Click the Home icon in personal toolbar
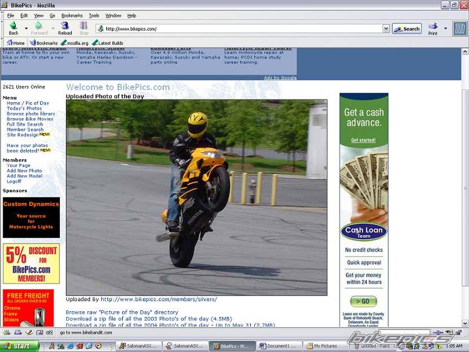The width and height of the screenshot is (469, 352). (16, 43)
